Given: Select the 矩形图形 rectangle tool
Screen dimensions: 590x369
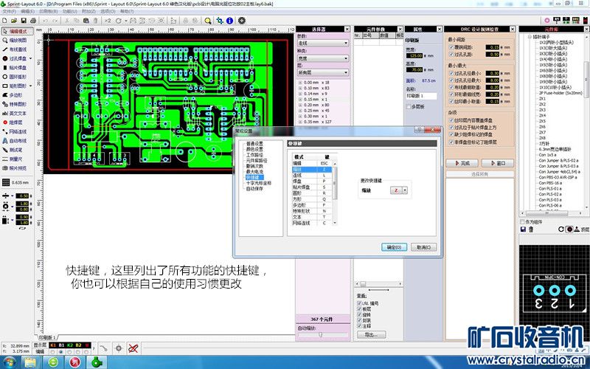Looking at the screenshot, I should click(14, 86).
